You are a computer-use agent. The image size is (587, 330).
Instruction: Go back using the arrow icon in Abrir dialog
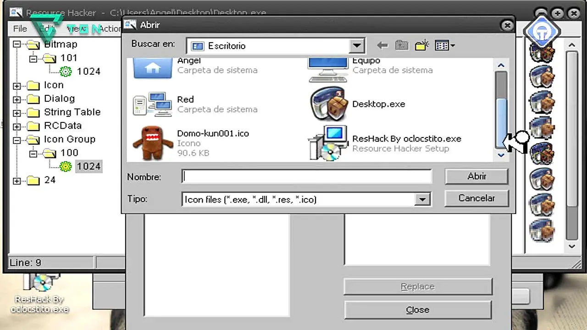click(382, 45)
